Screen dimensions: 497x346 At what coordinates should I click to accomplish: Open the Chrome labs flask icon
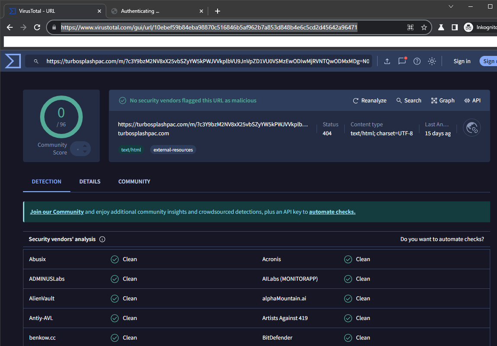pos(441,27)
